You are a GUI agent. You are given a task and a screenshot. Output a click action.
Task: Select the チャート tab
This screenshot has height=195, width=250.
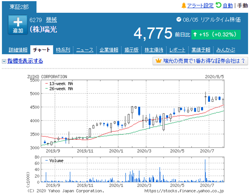click(41, 50)
